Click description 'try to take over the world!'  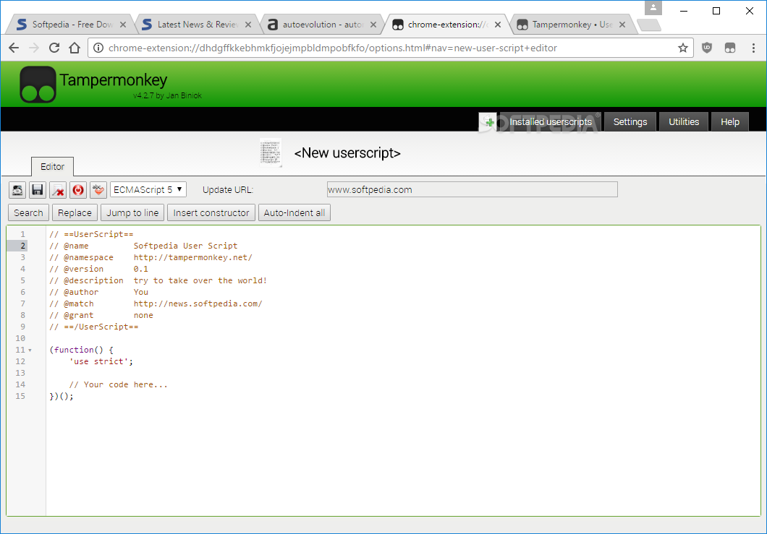point(200,280)
